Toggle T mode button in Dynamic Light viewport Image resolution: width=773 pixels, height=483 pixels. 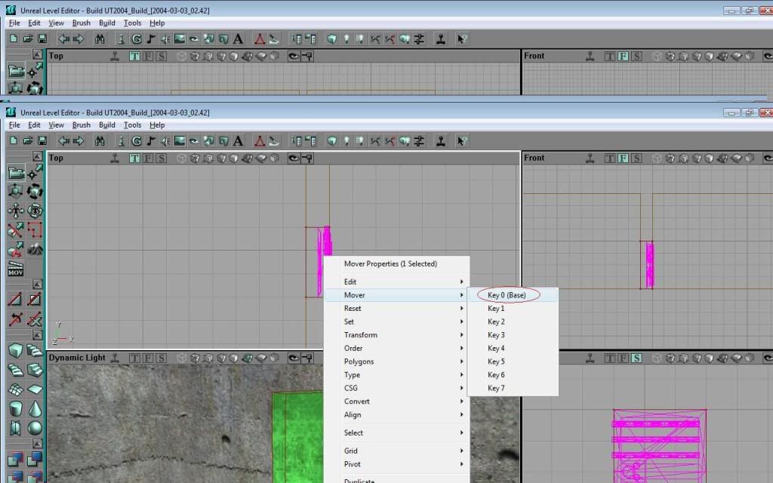click(x=134, y=358)
